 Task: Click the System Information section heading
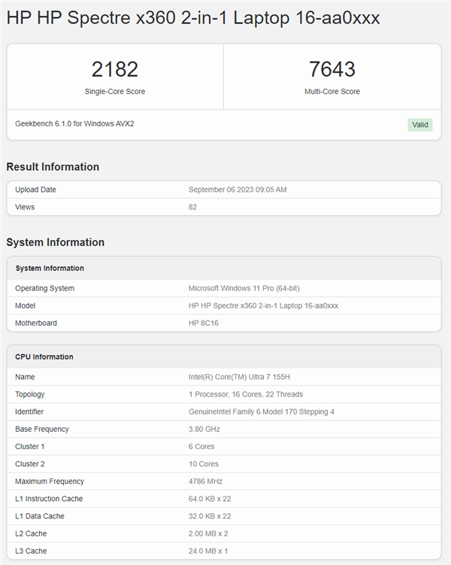click(x=56, y=242)
